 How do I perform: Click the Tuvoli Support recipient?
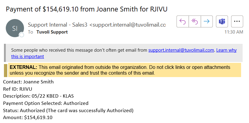[52, 32]
